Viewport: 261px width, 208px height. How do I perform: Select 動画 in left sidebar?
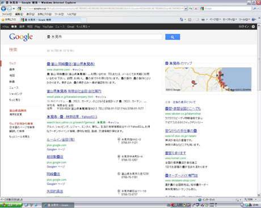pyautogui.click(x=12, y=81)
